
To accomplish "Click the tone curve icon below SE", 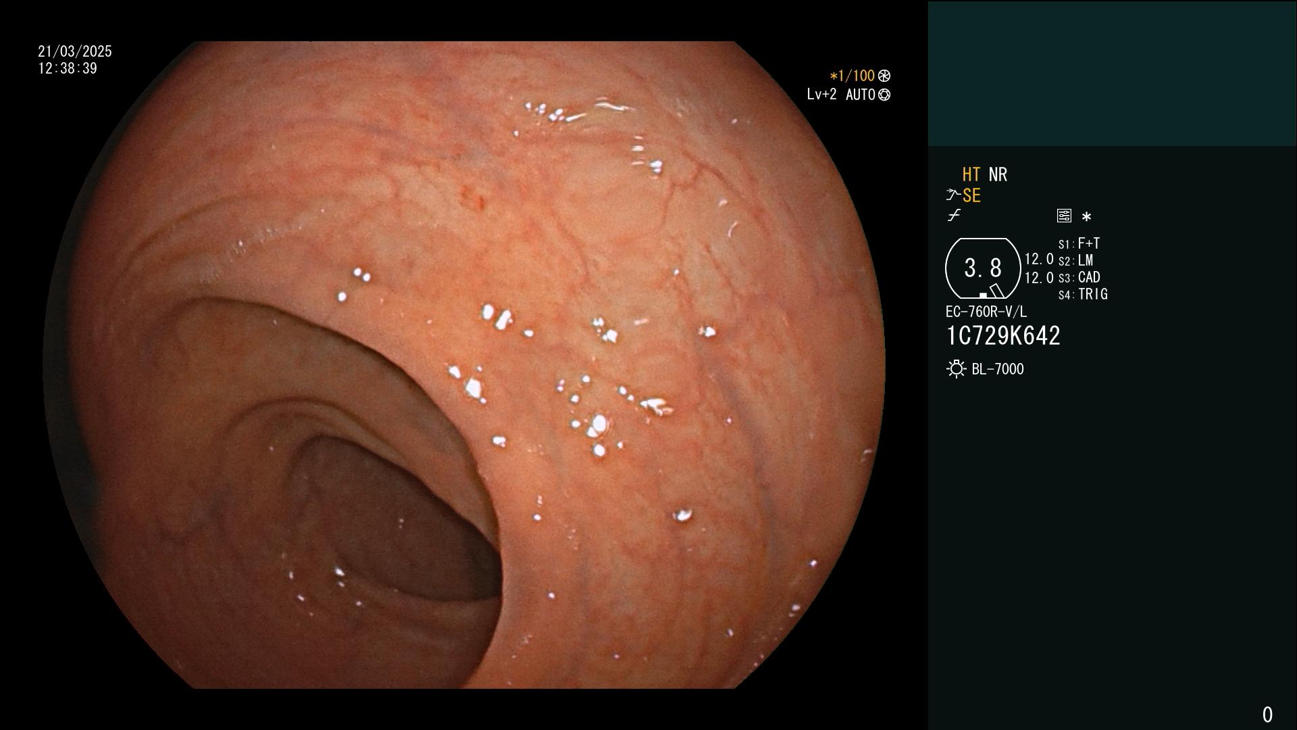I will [x=954, y=216].
